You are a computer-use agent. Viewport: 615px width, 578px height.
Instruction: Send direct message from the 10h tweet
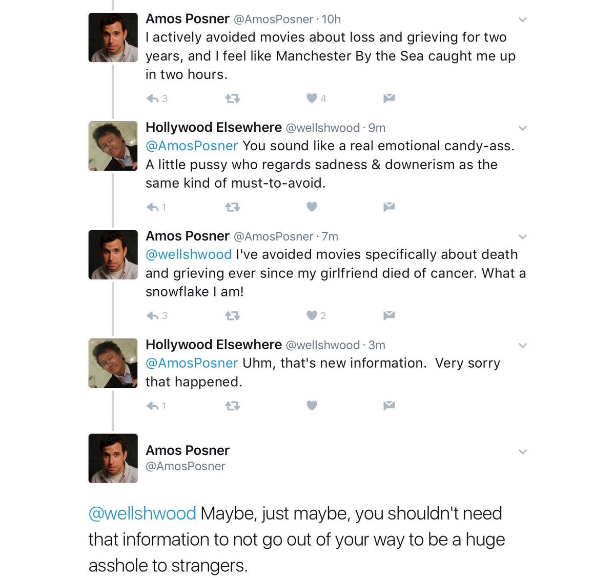pyautogui.click(x=389, y=98)
